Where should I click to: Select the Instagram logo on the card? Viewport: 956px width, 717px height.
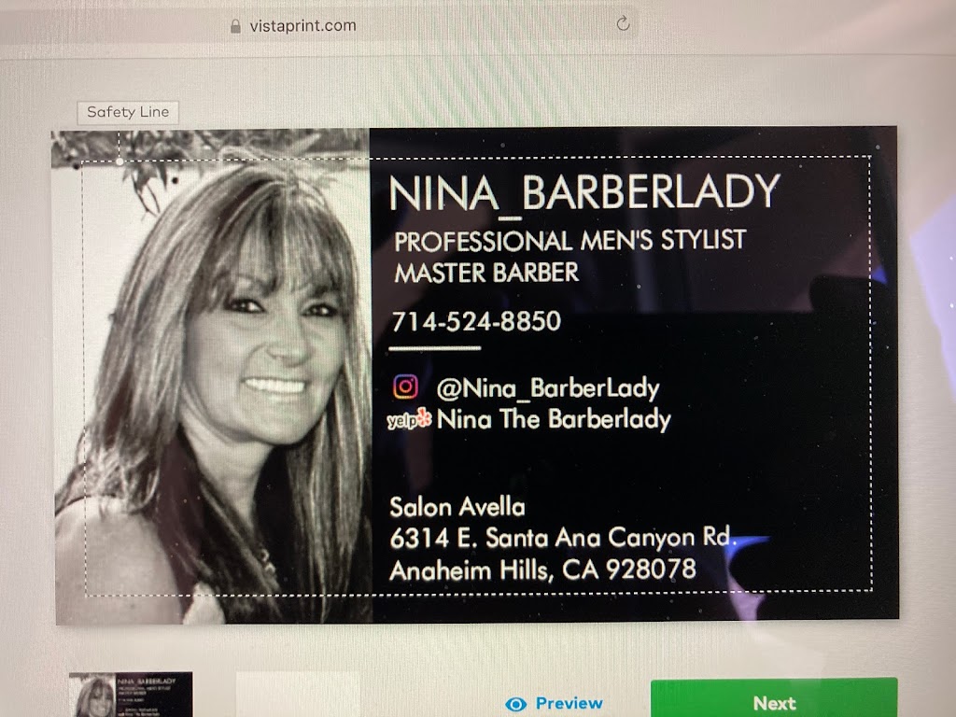pos(405,387)
